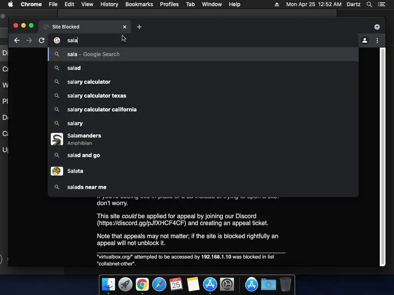This screenshot has width=394, height=295.
Task: Open the Apple menu
Action: click(x=10, y=4)
